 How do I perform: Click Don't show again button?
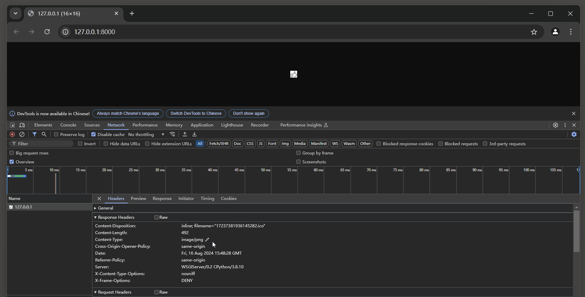pyautogui.click(x=249, y=113)
